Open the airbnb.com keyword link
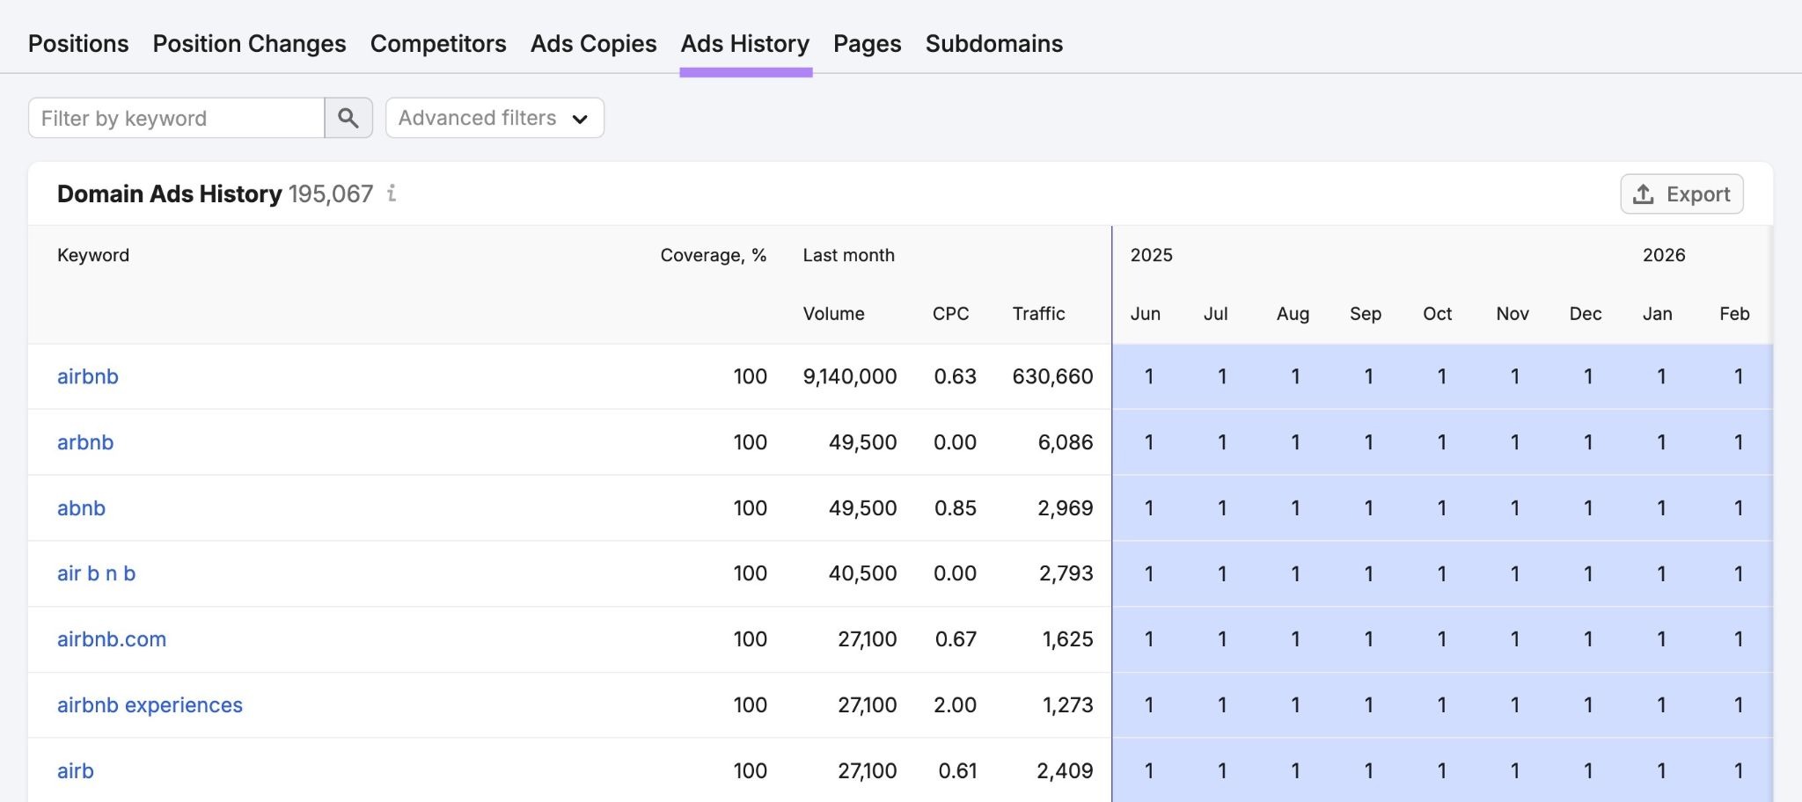This screenshot has height=802, width=1802. pyautogui.click(x=112, y=639)
